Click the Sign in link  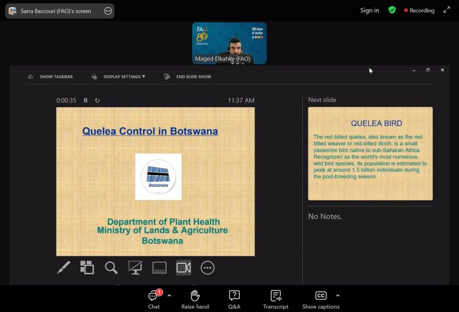pyautogui.click(x=369, y=10)
